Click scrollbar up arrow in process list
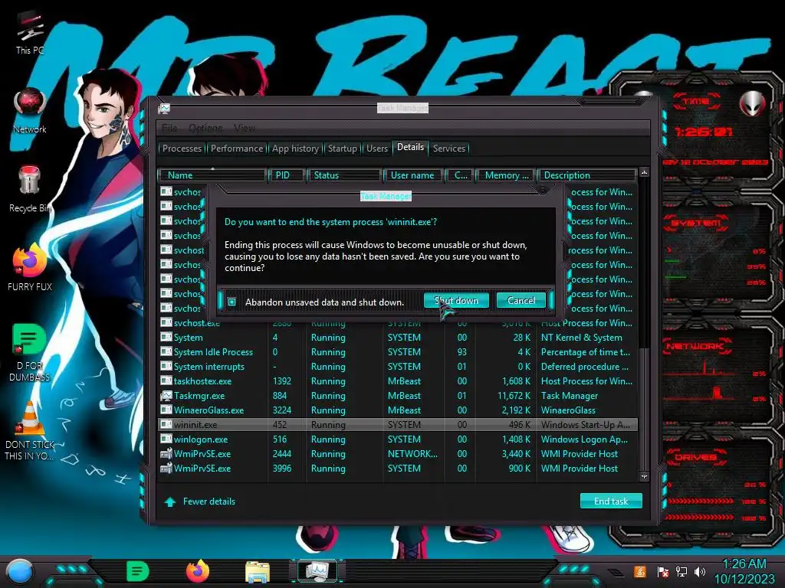This screenshot has height=588, width=785. pos(644,172)
